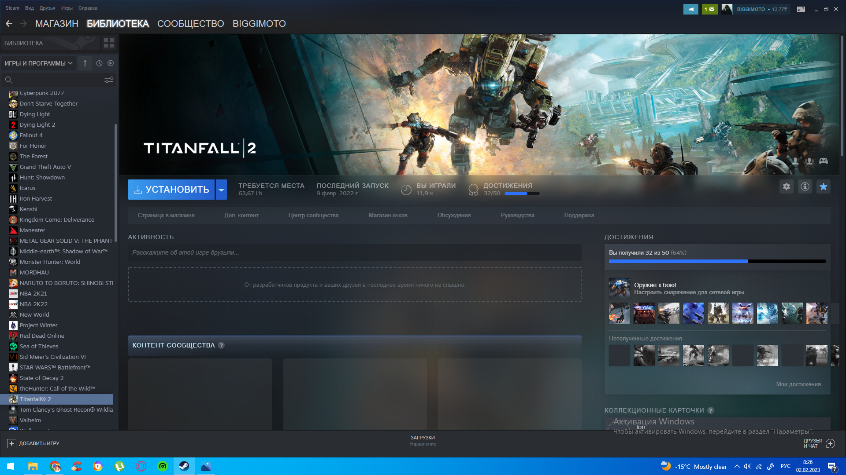846x475 pixels.
Task: Open Opera browser from taskbar
Action: (141, 466)
